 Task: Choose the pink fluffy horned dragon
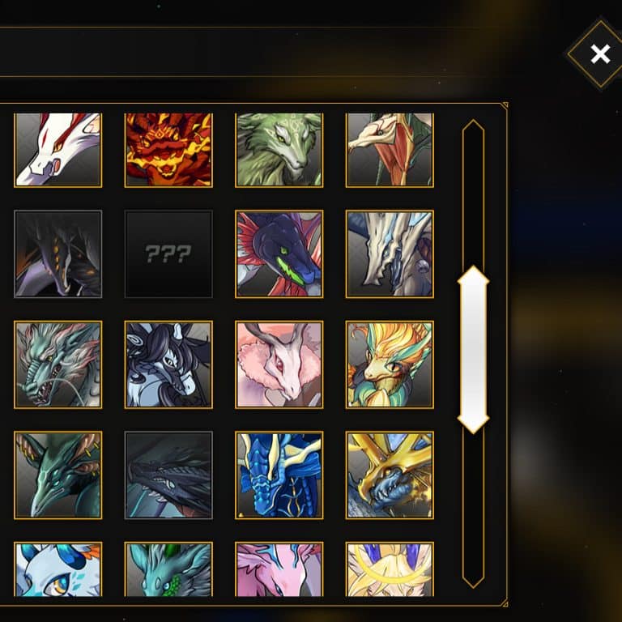[279, 364]
